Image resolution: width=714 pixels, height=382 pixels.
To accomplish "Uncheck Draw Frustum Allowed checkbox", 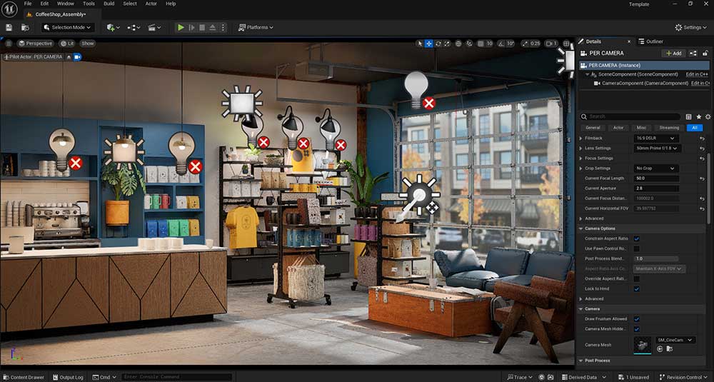I will [637, 318].
